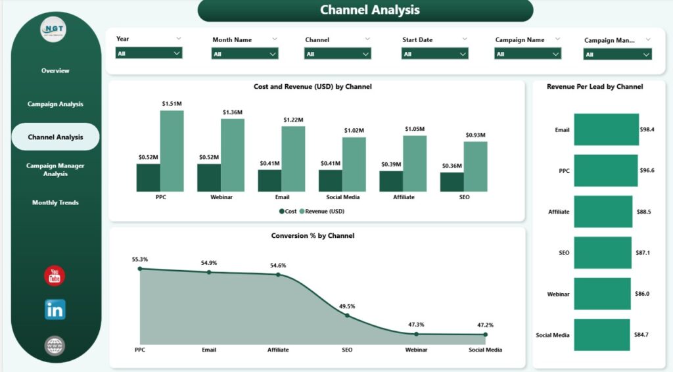Click the Webinar 47.3% conversion data point
Image resolution: width=673 pixels, height=372 pixels.
[x=416, y=334]
